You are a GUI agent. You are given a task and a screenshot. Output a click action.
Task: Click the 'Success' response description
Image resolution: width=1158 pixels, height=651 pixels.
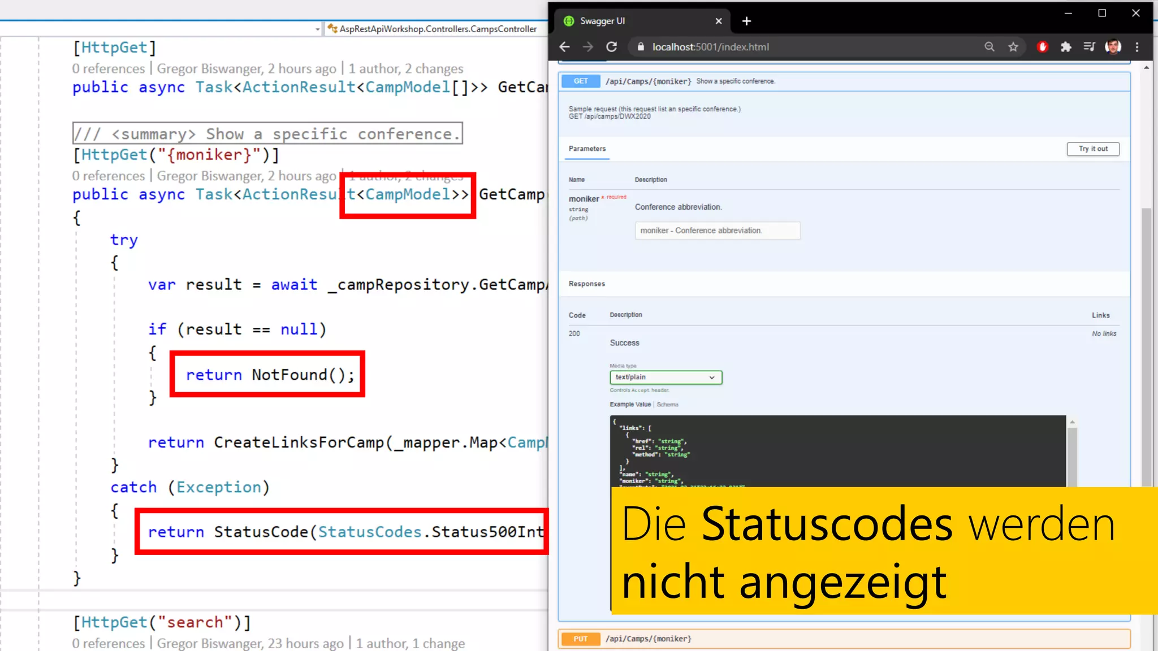pos(624,343)
